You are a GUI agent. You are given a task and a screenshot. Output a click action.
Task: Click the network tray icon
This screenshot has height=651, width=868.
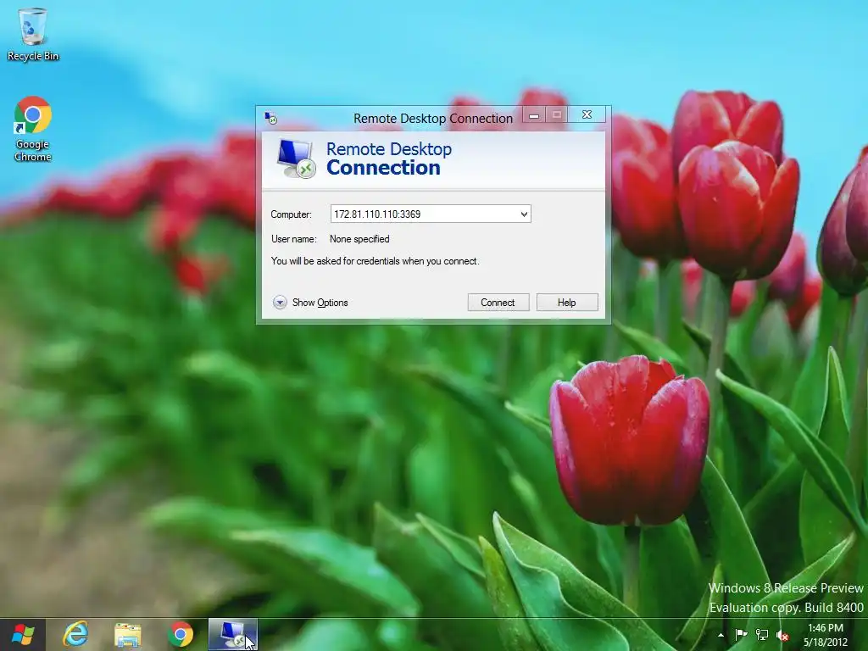(x=762, y=635)
